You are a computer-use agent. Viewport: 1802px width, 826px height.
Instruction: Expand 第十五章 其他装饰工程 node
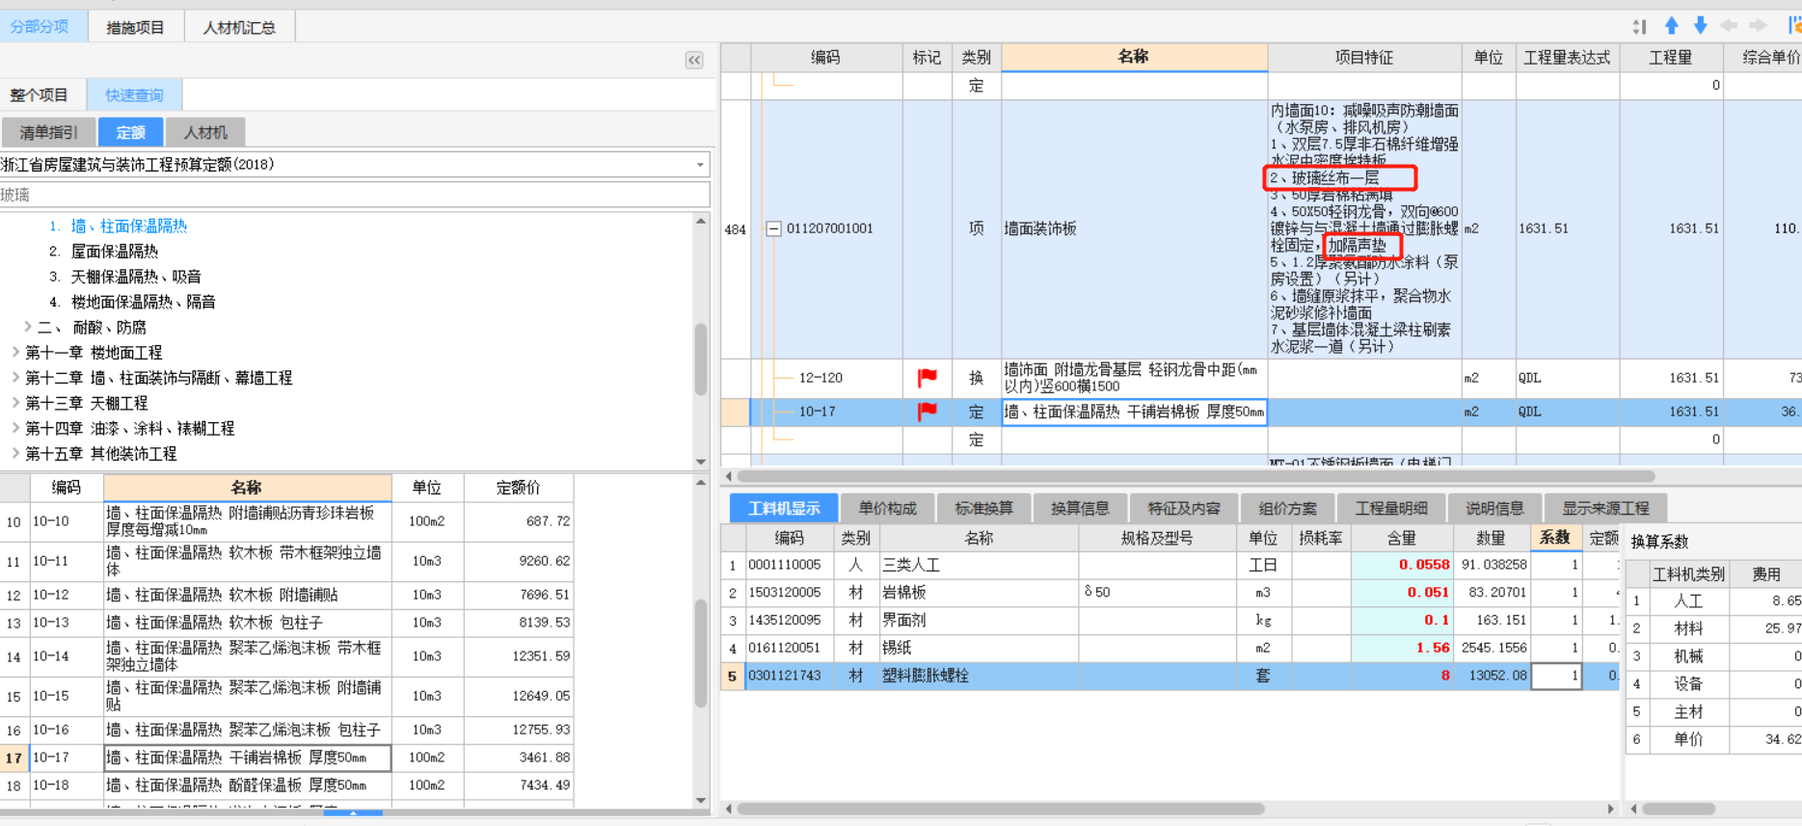coord(15,452)
